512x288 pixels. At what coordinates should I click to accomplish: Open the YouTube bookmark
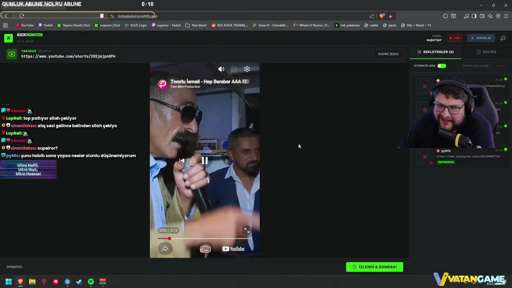(24, 25)
